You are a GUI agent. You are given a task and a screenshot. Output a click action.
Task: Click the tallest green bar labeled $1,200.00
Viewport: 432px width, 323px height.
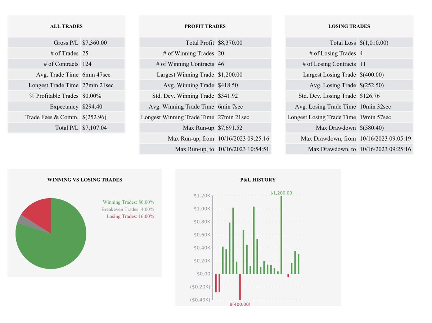click(x=281, y=235)
